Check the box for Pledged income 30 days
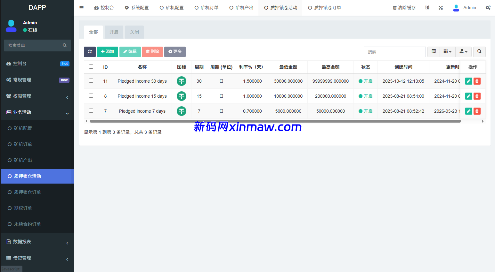This screenshot has width=495, height=272. [91, 81]
